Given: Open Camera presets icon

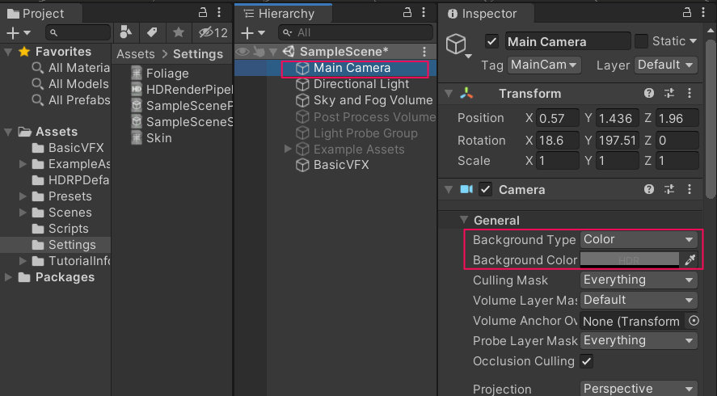Looking at the screenshot, I should pyautogui.click(x=669, y=189).
